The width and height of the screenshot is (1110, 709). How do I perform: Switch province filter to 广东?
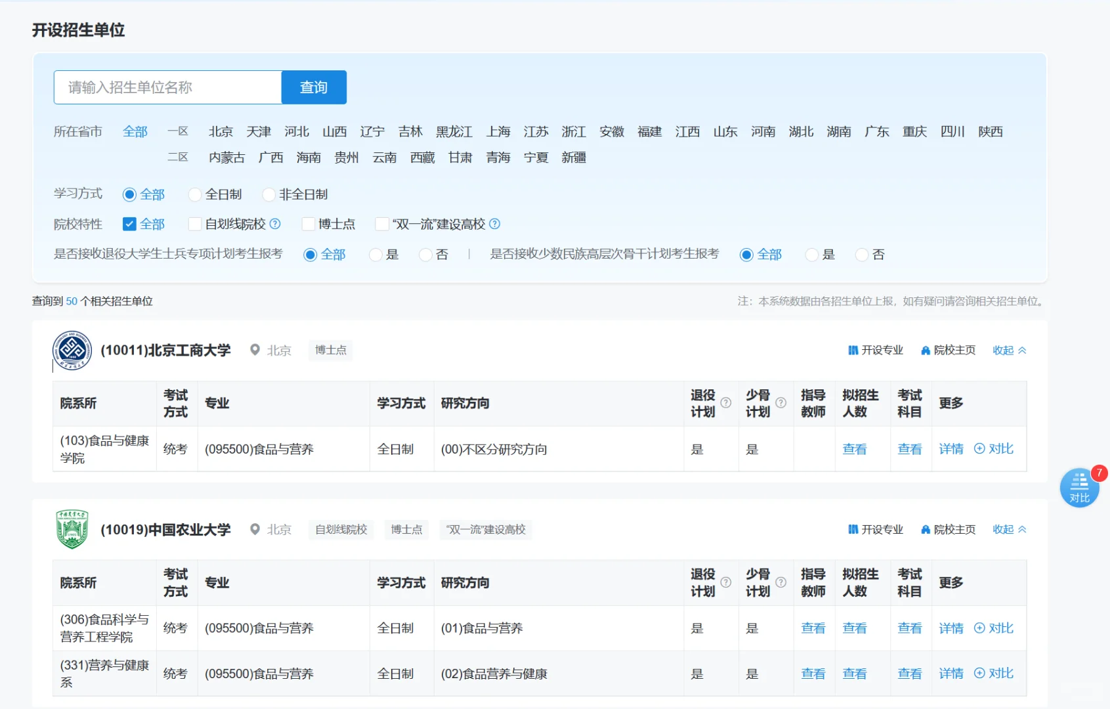(876, 131)
